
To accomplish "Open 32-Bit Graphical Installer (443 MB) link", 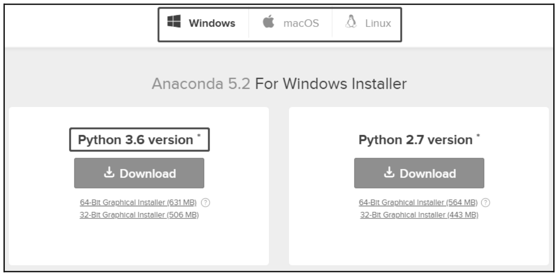I will [419, 215].
